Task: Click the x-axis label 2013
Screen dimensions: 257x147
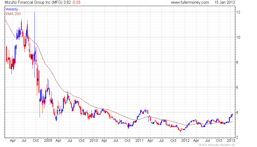Action: click(x=231, y=140)
